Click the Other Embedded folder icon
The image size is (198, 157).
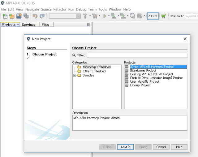pos(79,71)
